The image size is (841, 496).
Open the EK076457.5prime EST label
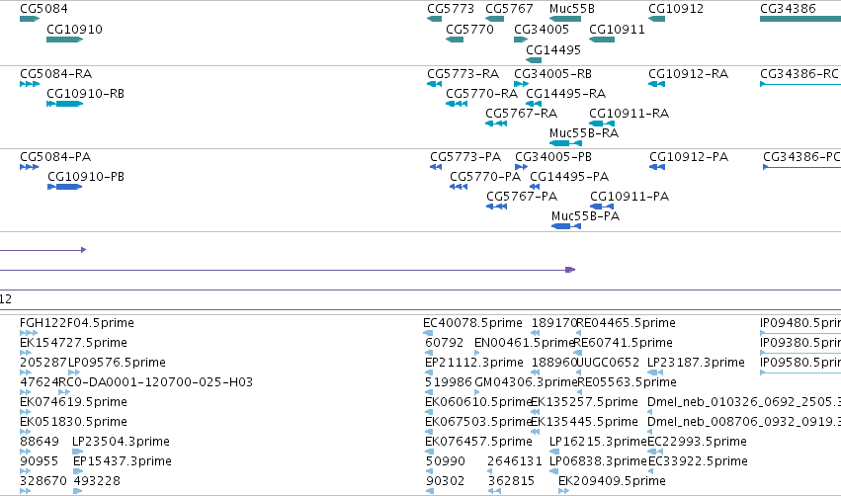(478, 442)
